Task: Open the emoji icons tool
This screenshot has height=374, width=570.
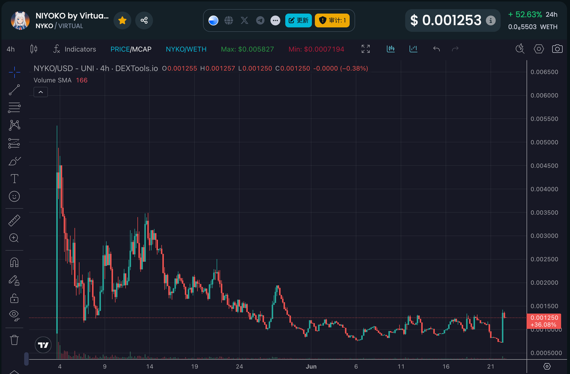Action: 14,196
